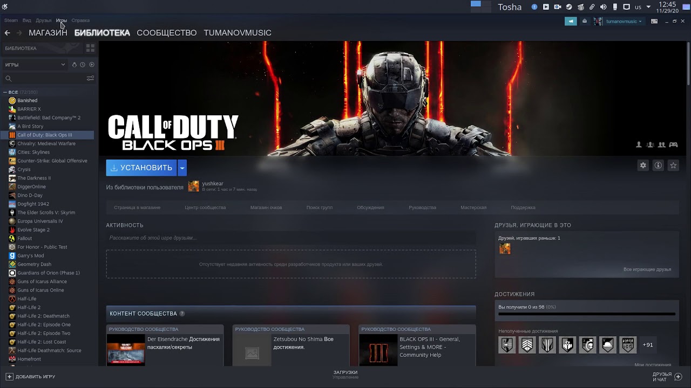
Task: Click the УСТАНОВИТЬ install button
Action: tap(141, 168)
